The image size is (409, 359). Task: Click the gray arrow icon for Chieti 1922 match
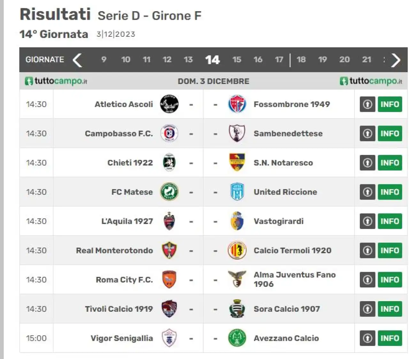tap(367, 163)
